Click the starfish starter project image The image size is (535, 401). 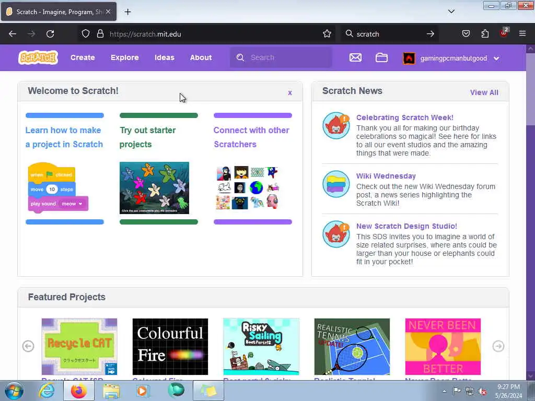[x=154, y=188]
